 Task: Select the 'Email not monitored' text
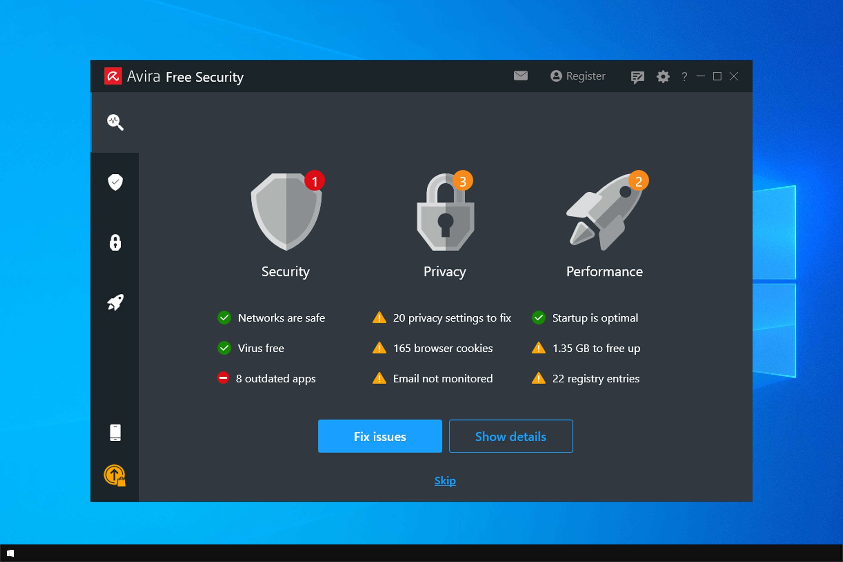coord(443,378)
